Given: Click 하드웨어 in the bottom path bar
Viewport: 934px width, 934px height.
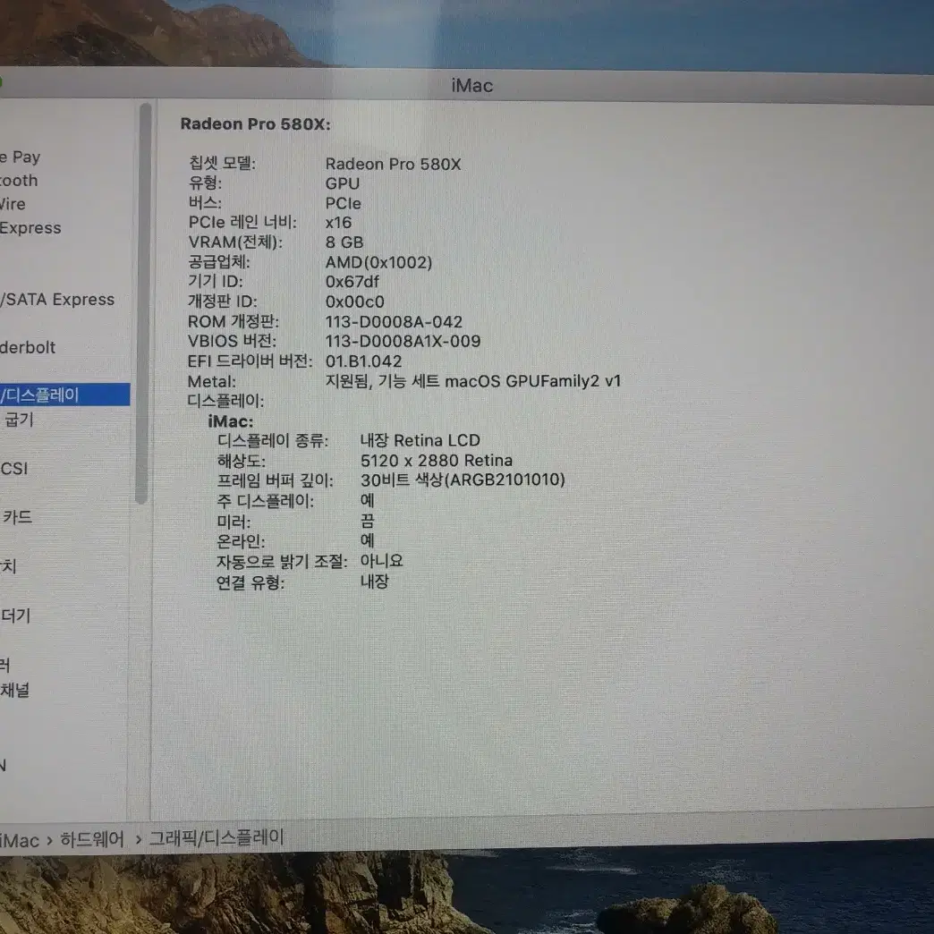Looking at the screenshot, I should (x=92, y=840).
